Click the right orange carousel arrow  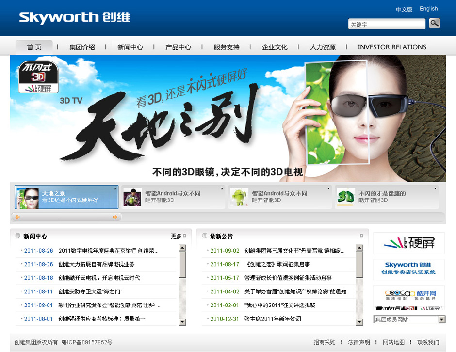pos(115,217)
